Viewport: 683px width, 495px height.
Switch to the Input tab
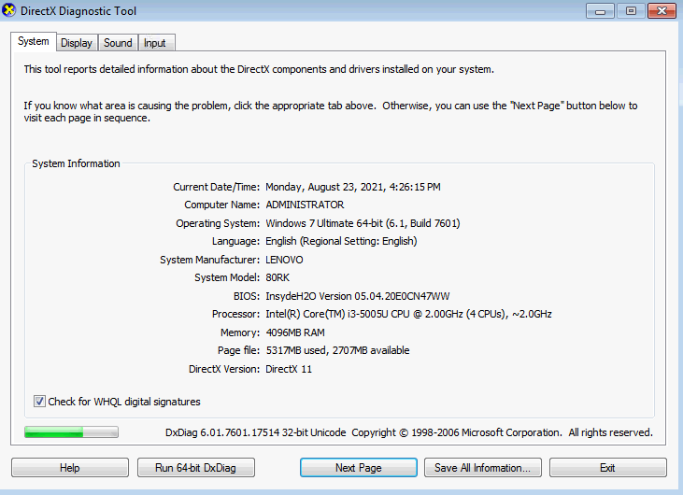pos(156,43)
